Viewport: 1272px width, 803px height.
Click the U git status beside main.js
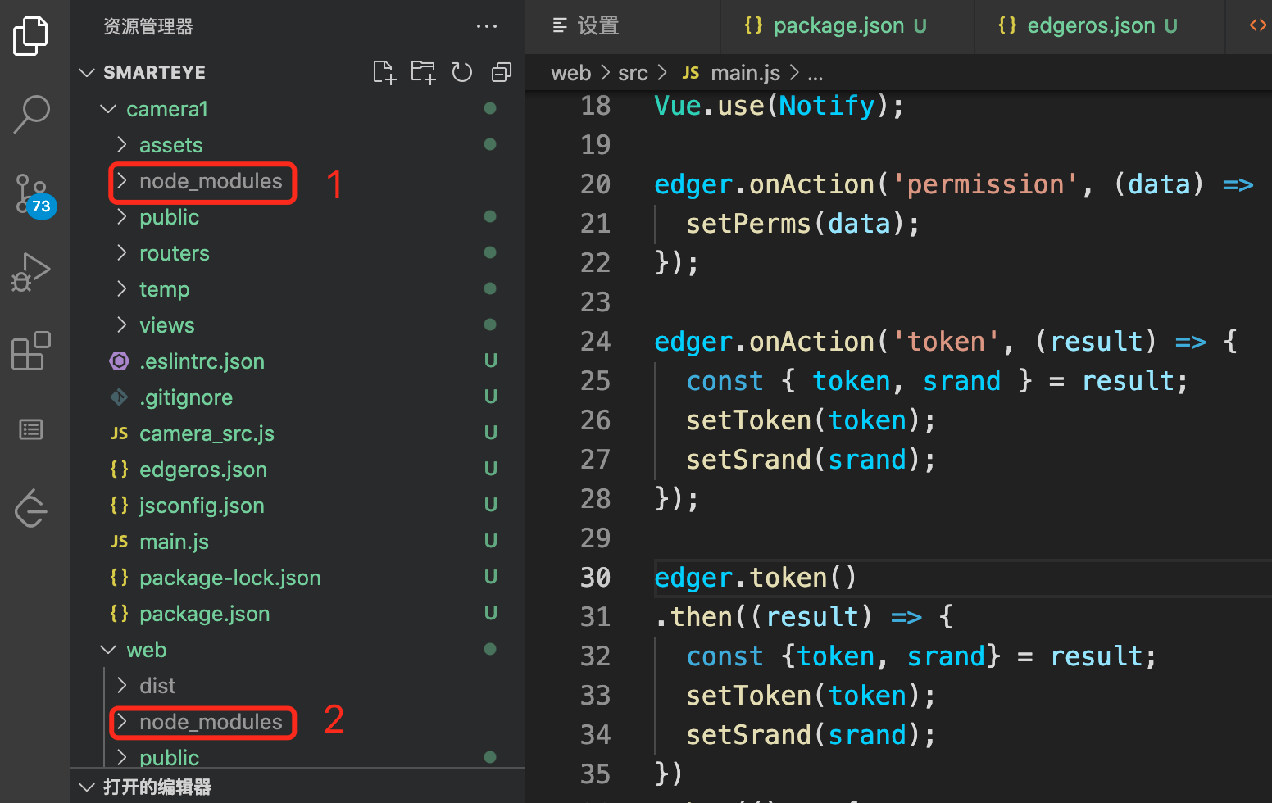pos(490,541)
